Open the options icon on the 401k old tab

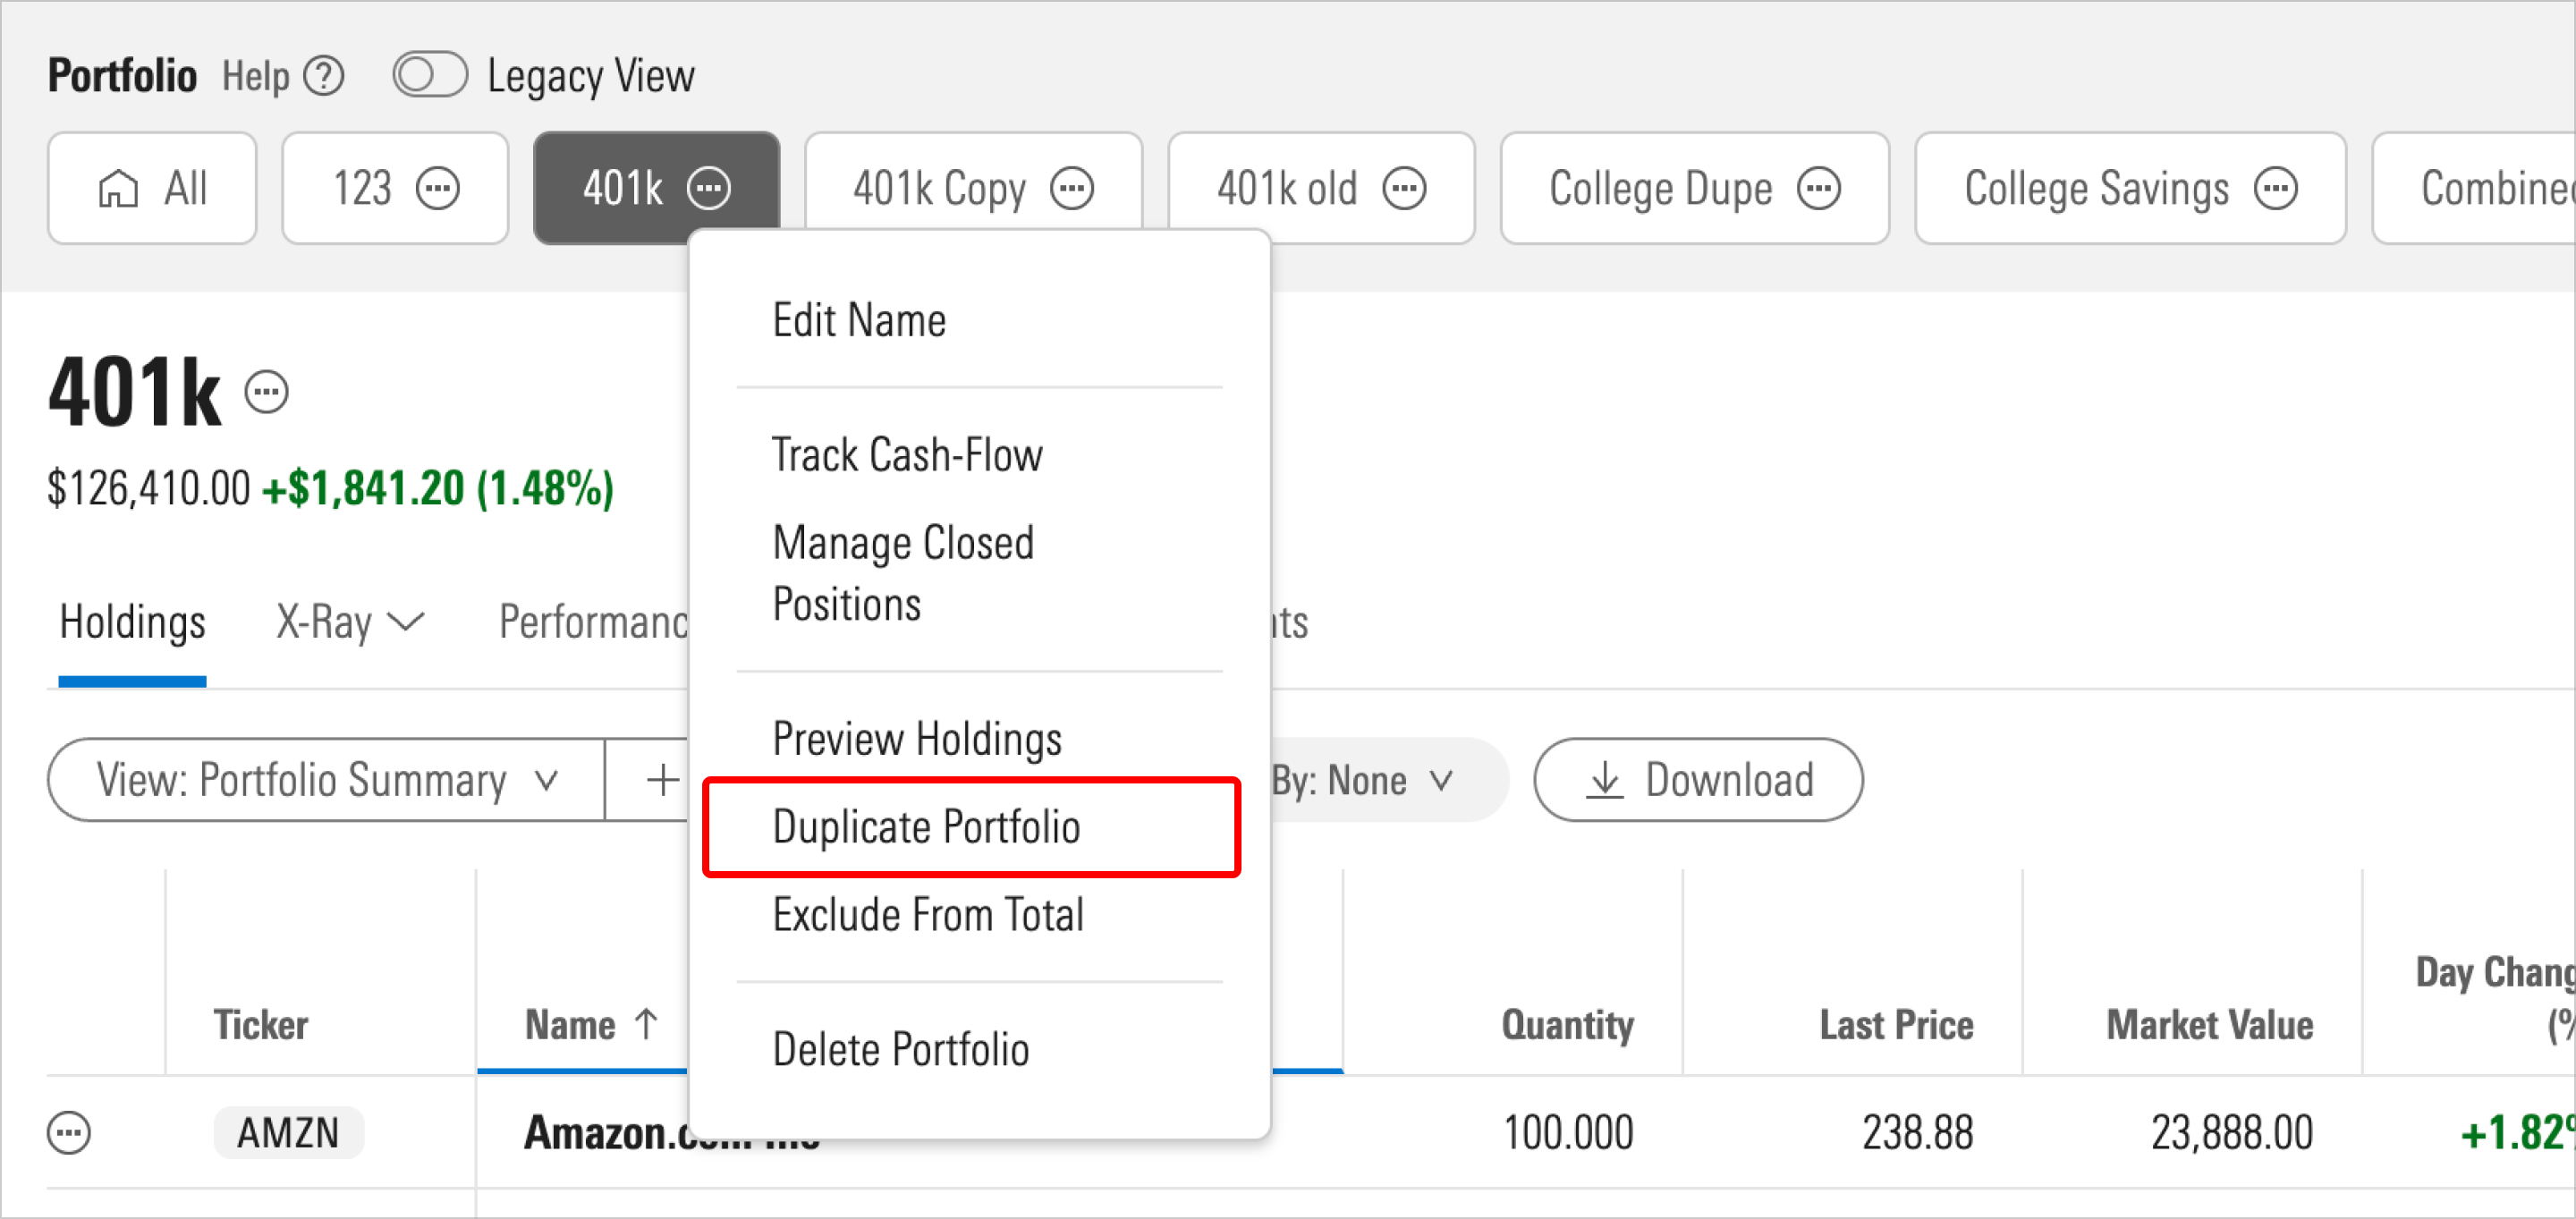1405,188
